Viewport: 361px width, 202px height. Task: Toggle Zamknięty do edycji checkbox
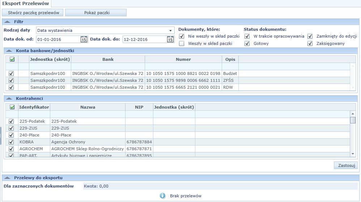pyautogui.click(x=310, y=37)
